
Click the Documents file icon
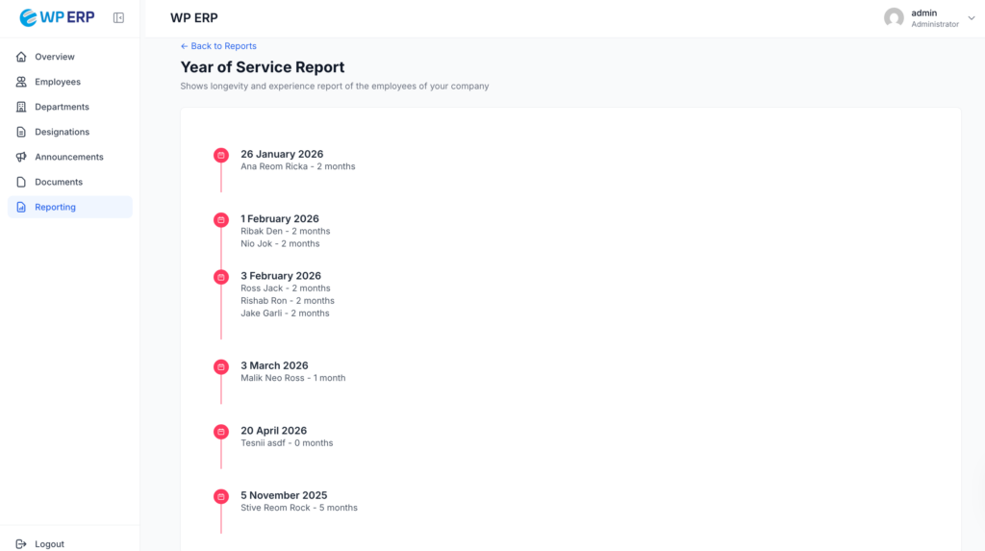[x=21, y=182]
